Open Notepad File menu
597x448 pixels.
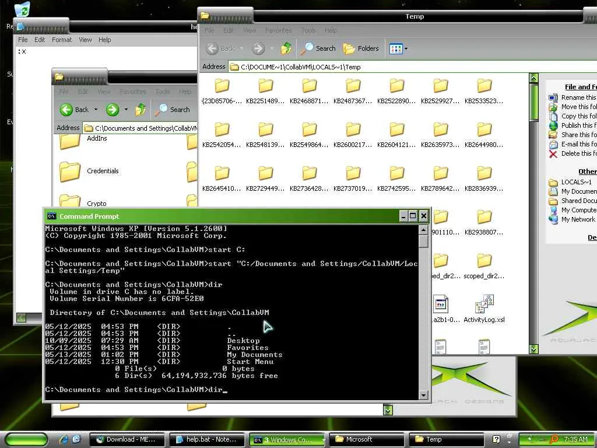coord(23,40)
